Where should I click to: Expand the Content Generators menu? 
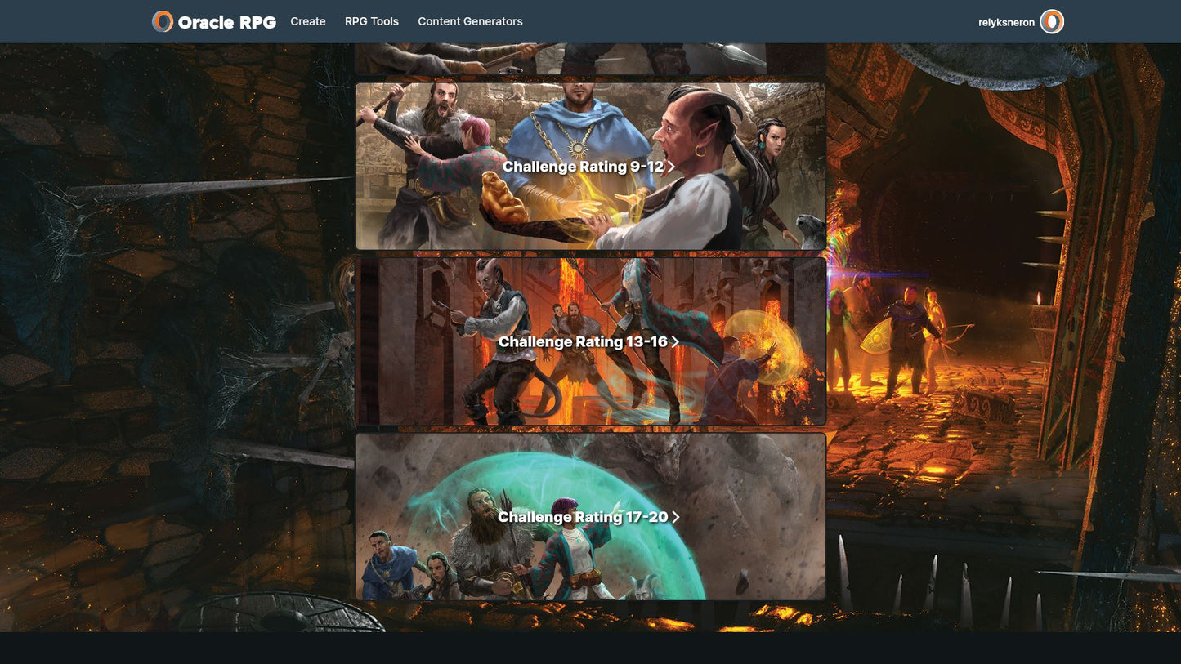click(x=470, y=21)
